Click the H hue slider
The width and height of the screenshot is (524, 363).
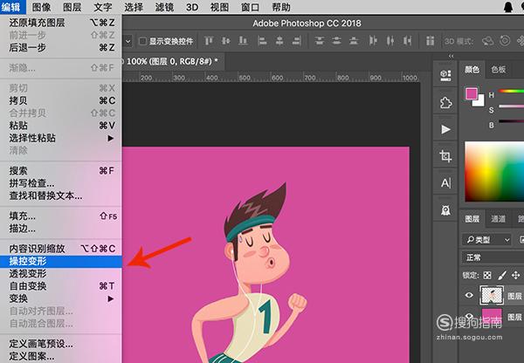pos(511,91)
